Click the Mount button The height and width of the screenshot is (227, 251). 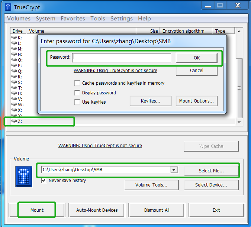37,210
